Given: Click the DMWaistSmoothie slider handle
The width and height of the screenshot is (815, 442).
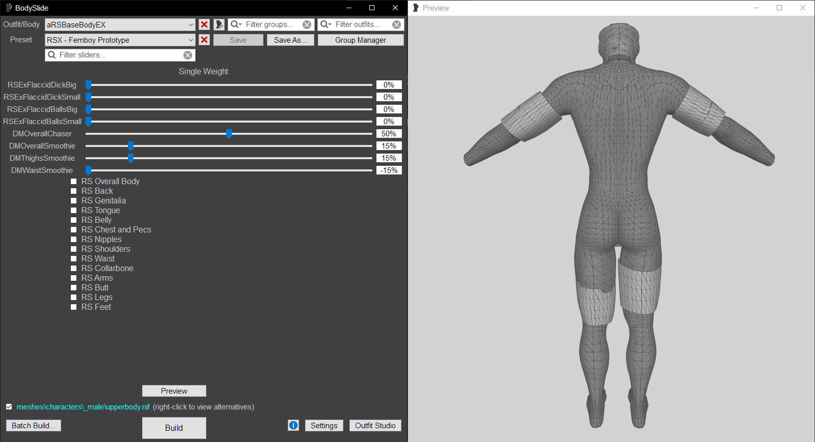Looking at the screenshot, I should coord(88,170).
